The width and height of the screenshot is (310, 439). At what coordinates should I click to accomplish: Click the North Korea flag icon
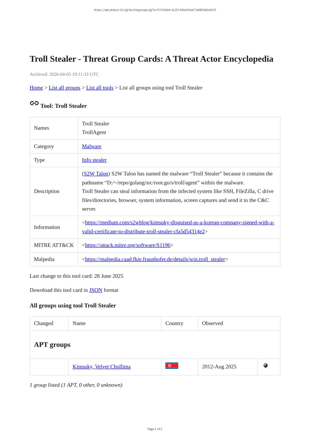(172, 366)
